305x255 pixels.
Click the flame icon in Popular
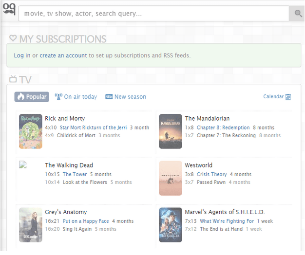21,96
